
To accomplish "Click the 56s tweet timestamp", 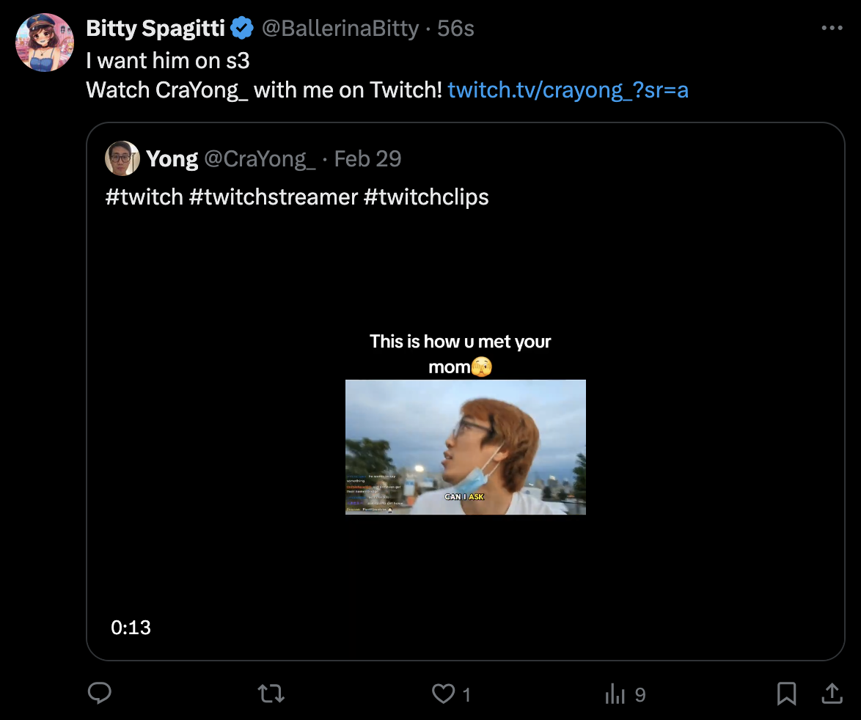I will click(455, 29).
